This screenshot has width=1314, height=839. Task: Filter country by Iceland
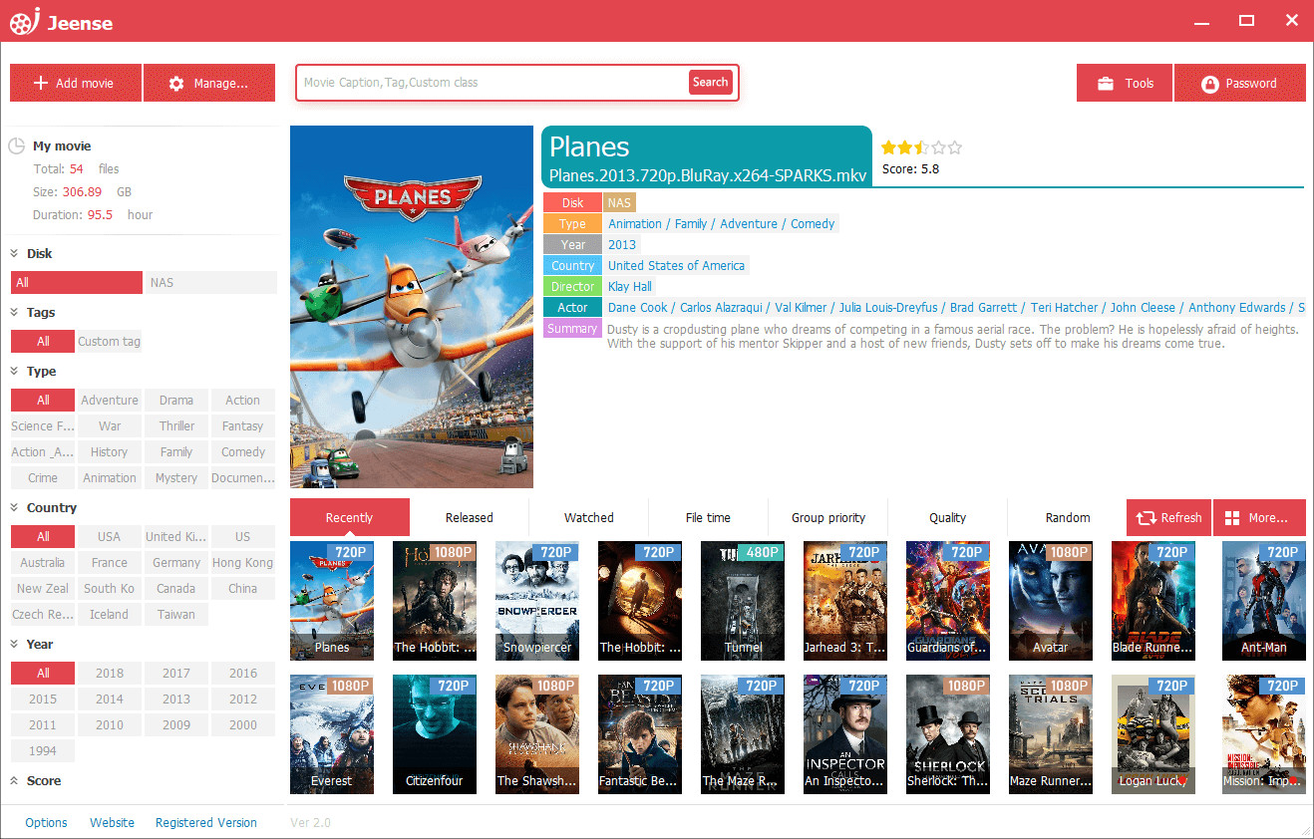pos(110,615)
